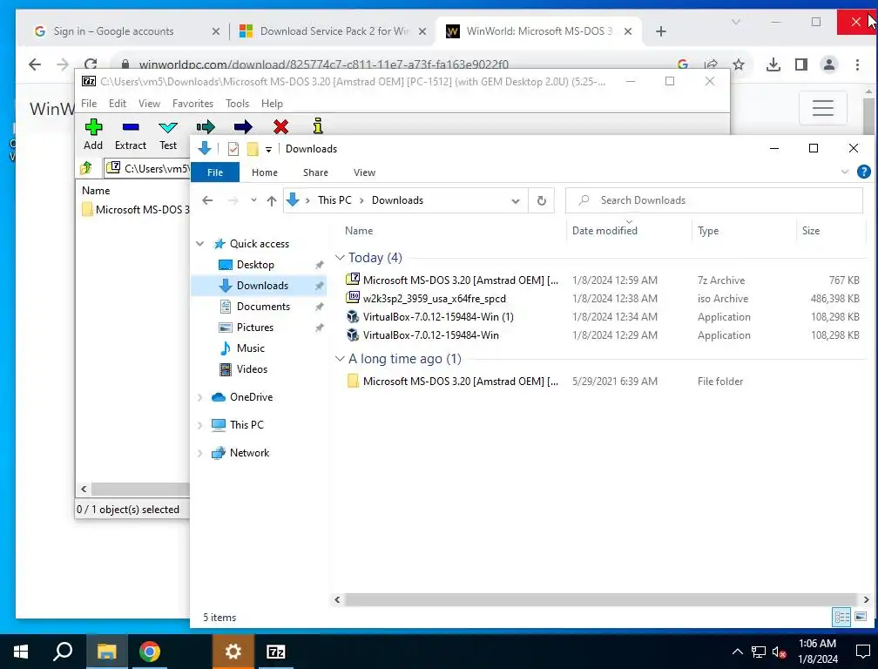Screen dimensions: 878x669
Task: Expand the address bar history dropdown
Action: click(515, 200)
